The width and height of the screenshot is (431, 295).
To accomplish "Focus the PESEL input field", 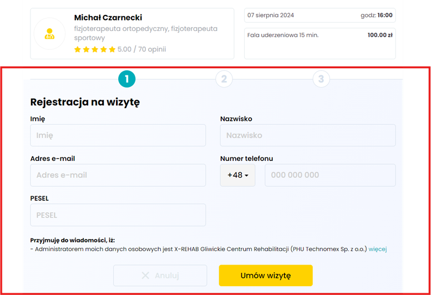I will click(x=118, y=215).
